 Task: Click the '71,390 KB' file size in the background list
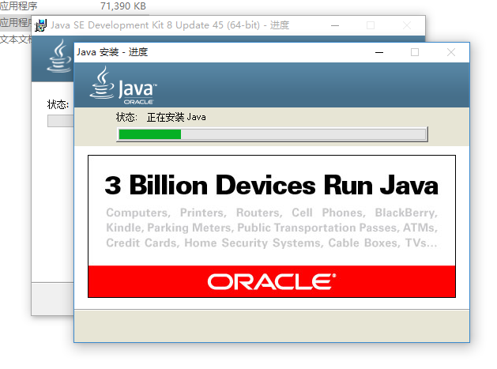click(123, 6)
